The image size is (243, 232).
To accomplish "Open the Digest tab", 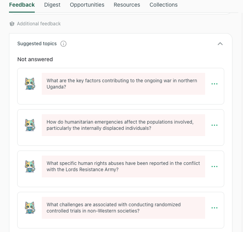I will [52, 5].
